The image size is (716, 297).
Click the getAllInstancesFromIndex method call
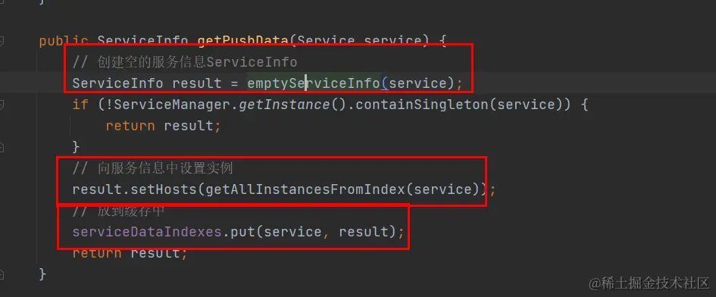(x=305, y=189)
